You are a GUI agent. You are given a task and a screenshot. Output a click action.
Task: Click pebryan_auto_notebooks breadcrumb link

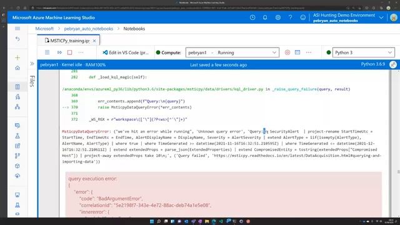89,29
